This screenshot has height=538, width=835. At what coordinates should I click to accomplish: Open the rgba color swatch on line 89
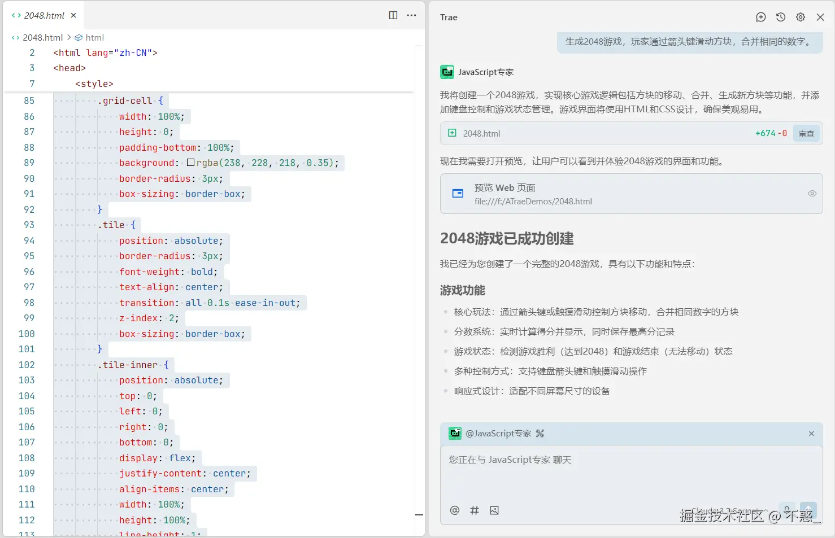190,163
